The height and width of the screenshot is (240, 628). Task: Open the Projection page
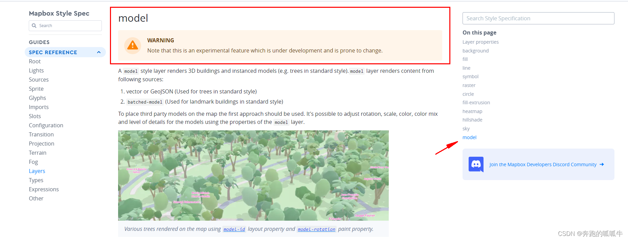click(x=42, y=144)
